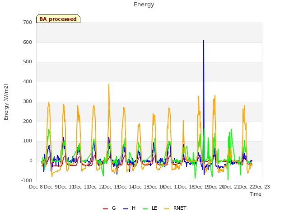Viewport: 289px width, 217px height.
Task: Toggle the G series legend entry
Action: point(109,208)
